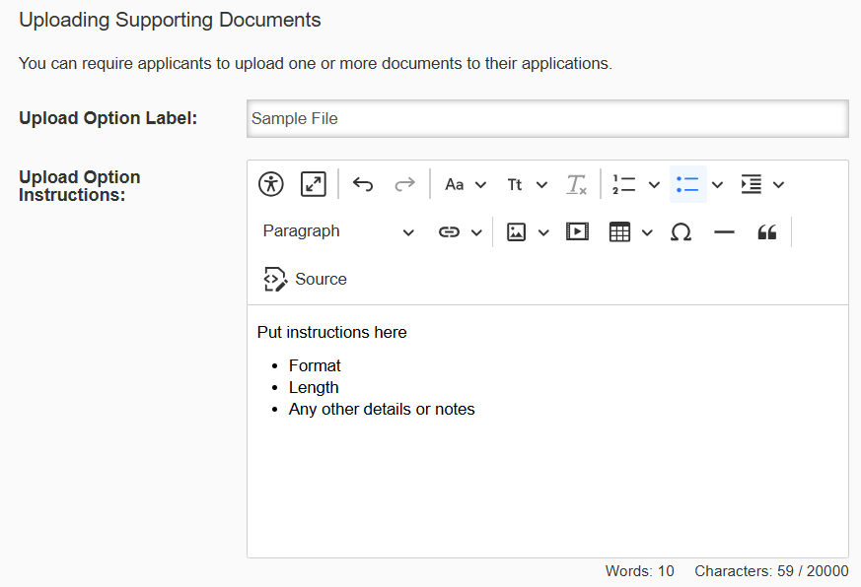Screen dimensions: 861x587
Task: Insert a horizontal line
Action: tap(724, 232)
